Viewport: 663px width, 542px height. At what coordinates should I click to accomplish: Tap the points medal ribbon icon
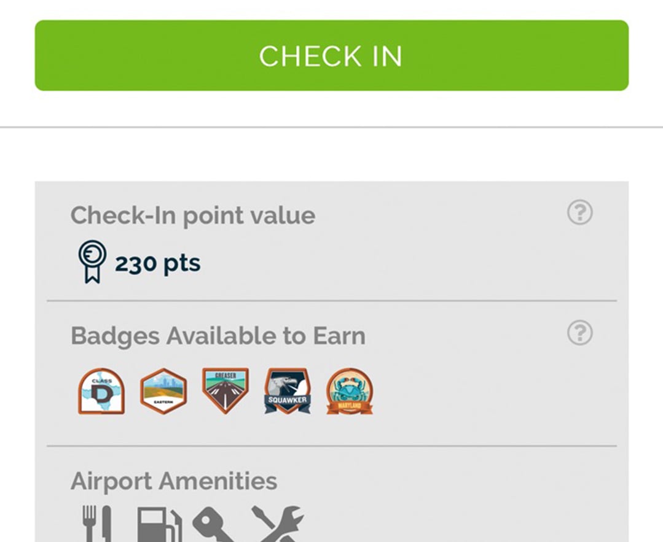click(x=92, y=261)
